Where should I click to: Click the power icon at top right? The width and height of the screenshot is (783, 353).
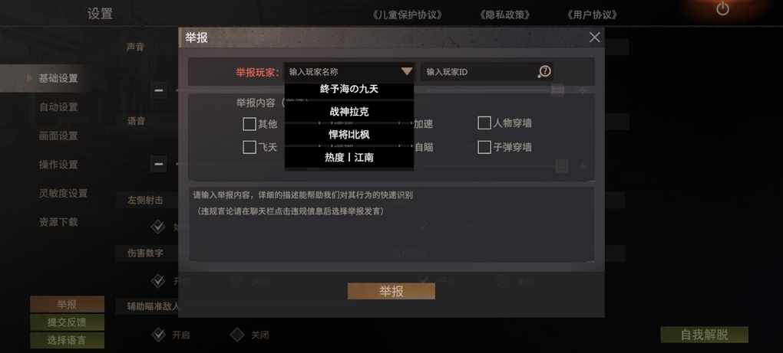[722, 8]
